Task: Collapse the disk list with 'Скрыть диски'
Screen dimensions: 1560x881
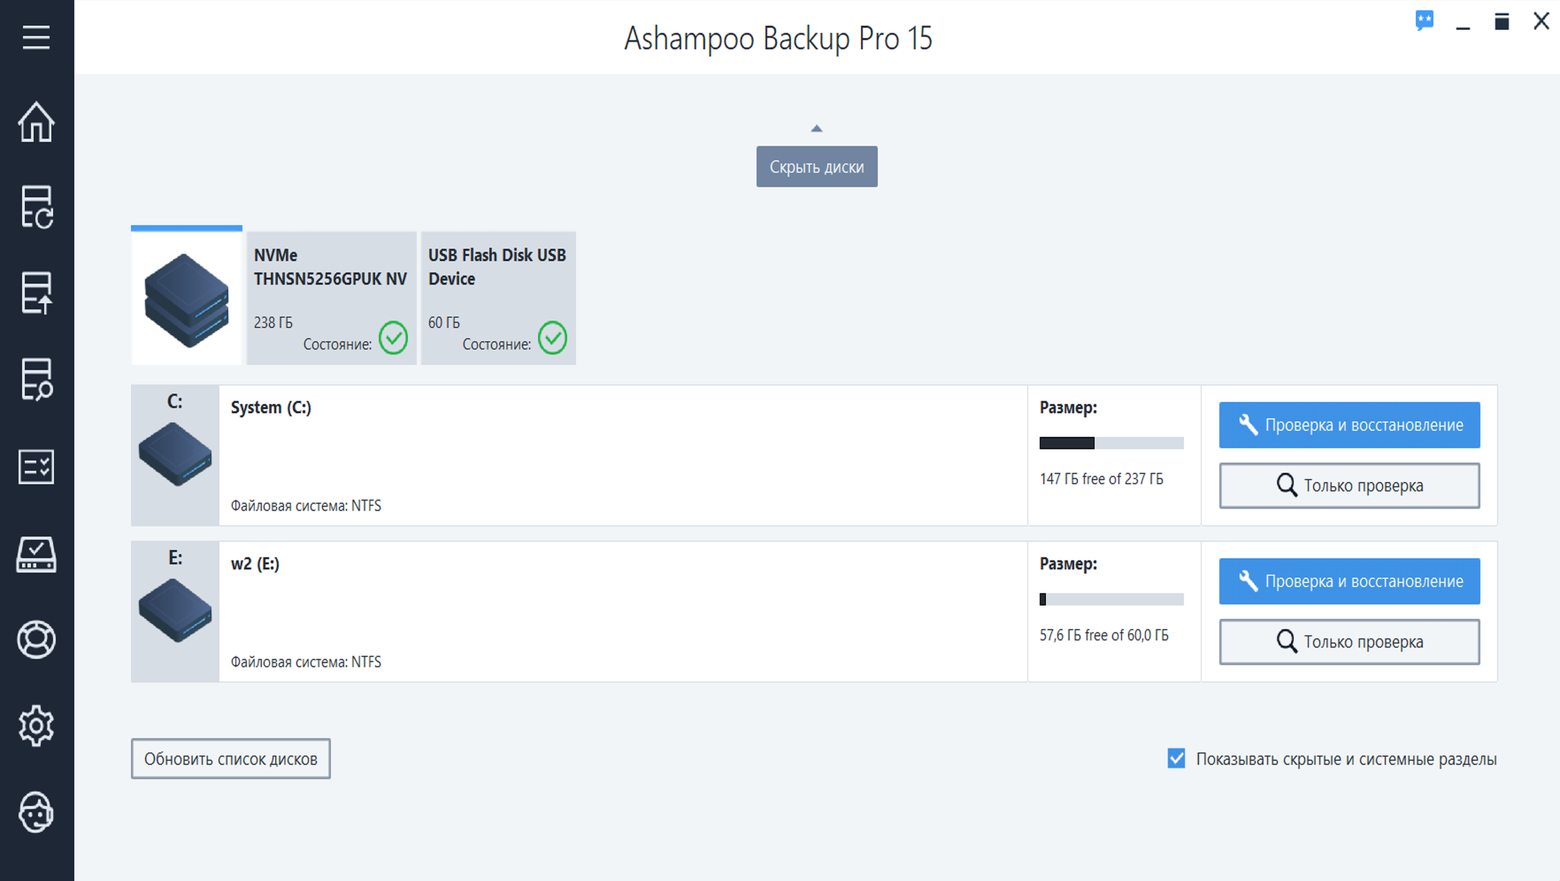Action: pyautogui.click(x=816, y=166)
